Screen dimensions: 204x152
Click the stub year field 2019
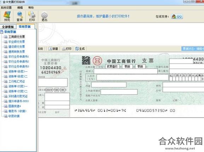(x=49, y=90)
